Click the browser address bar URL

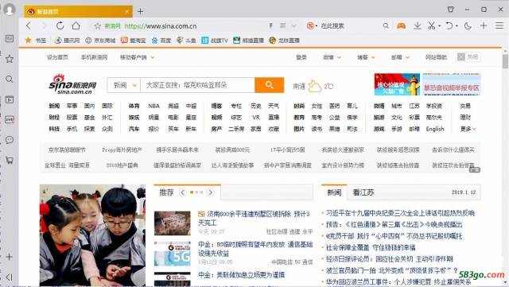(x=161, y=26)
